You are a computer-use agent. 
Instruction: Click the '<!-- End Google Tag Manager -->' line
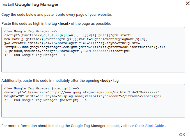(35, 55)
